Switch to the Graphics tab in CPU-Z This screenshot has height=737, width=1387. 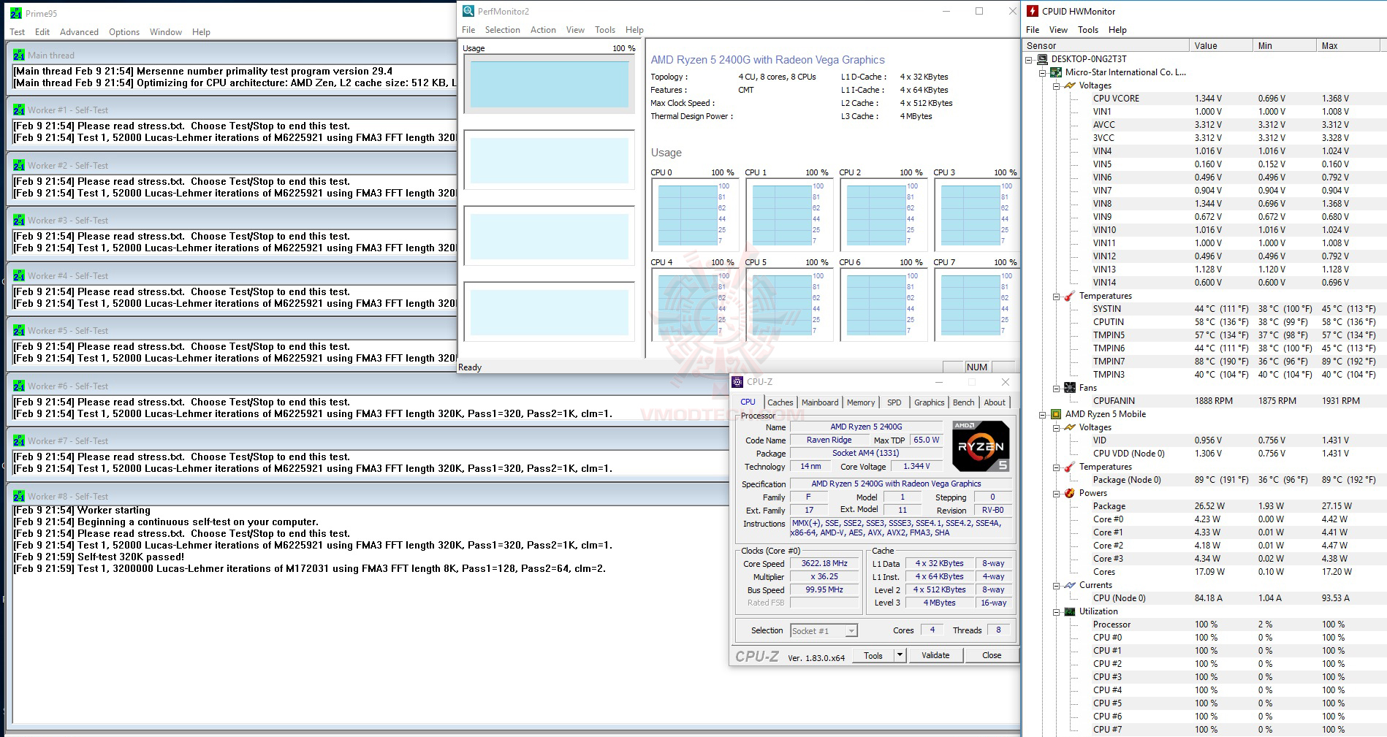coord(929,402)
